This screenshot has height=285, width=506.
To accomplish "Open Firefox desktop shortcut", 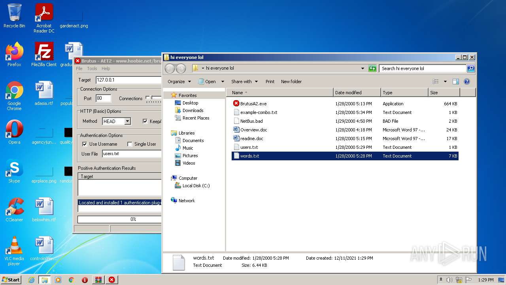I will coord(14,55).
